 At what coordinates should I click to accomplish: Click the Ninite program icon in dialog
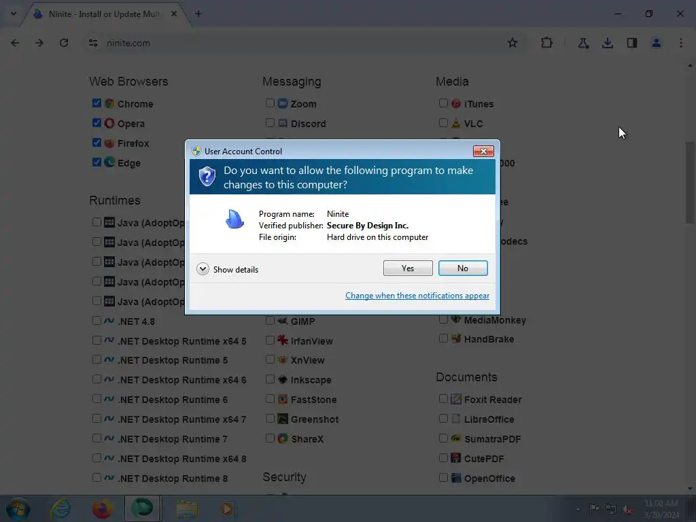[234, 220]
